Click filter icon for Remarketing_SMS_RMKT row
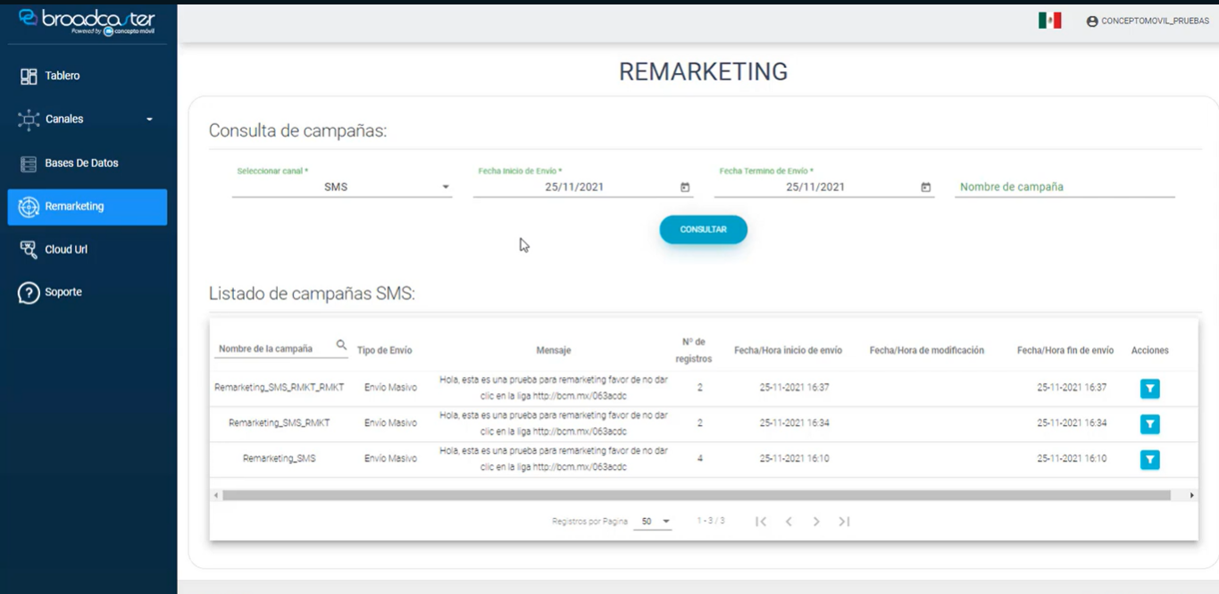This screenshot has width=1219, height=594. [1150, 424]
